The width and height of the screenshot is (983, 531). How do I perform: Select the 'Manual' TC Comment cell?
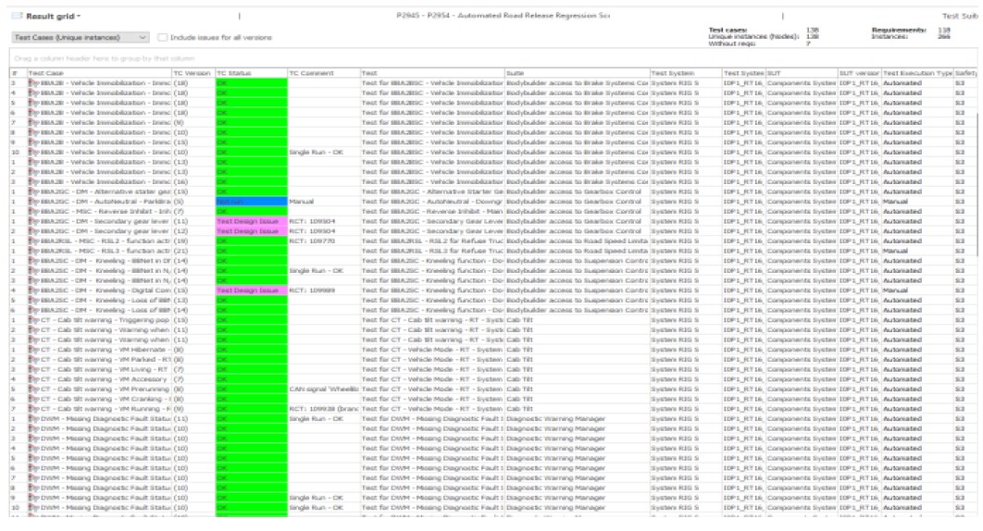click(323, 202)
